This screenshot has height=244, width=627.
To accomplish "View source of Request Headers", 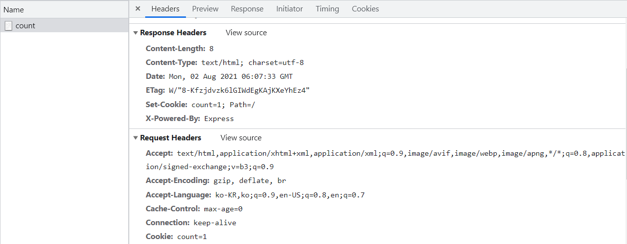I will pos(241,138).
